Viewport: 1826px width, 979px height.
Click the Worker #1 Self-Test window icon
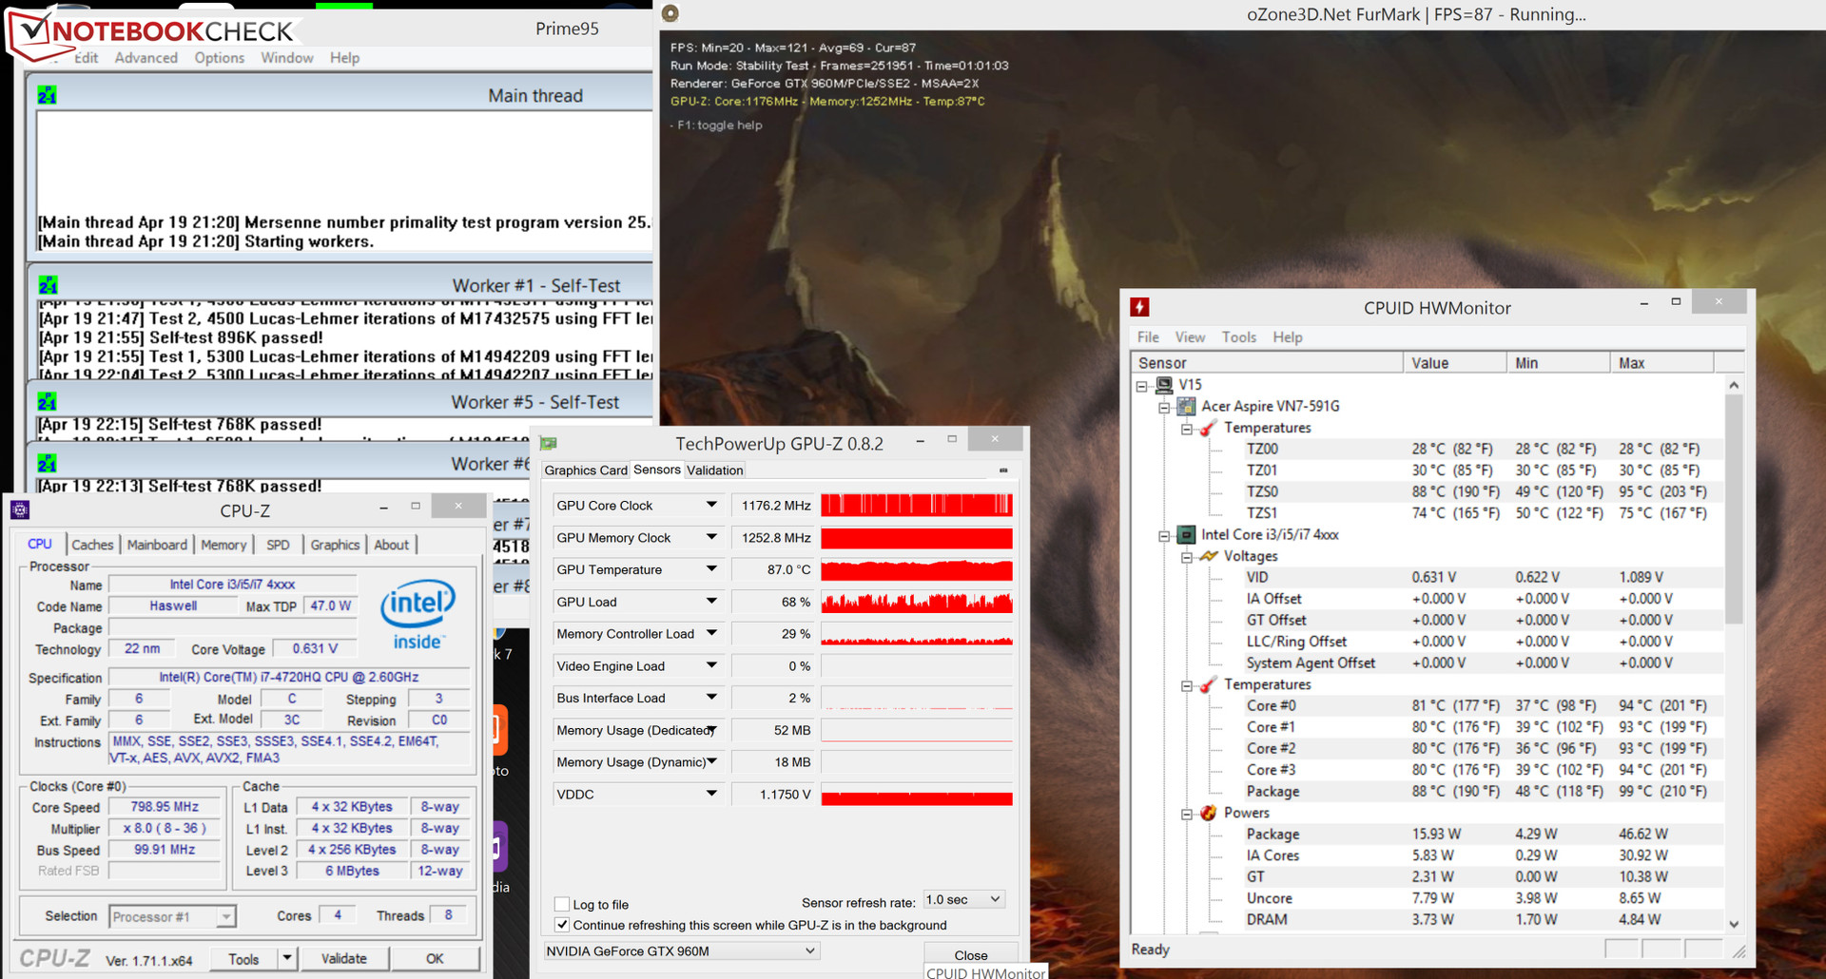(x=48, y=285)
